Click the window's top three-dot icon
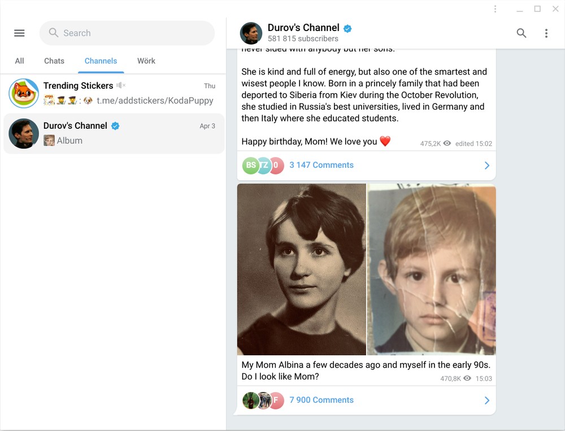This screenshot has height=431, width=565. coord(495,9)
